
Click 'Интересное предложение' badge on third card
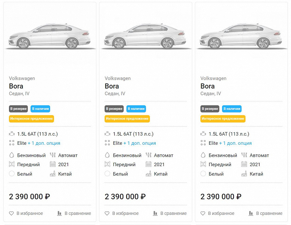(223, 118)
